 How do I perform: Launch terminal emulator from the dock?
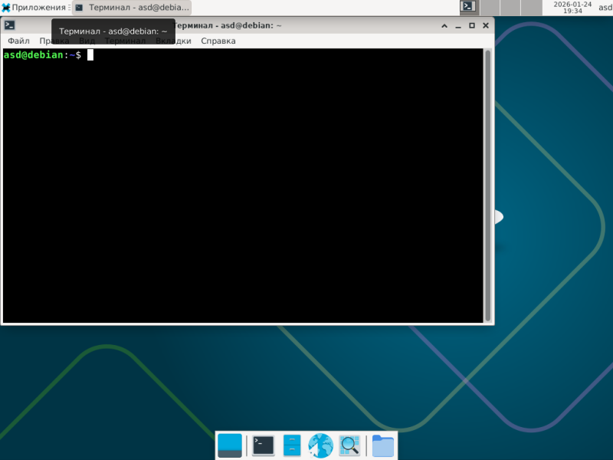click(263, 445)
